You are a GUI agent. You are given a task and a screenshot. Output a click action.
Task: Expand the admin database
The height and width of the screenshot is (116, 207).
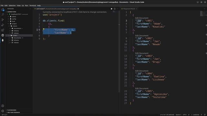click(x=8, y=16)
